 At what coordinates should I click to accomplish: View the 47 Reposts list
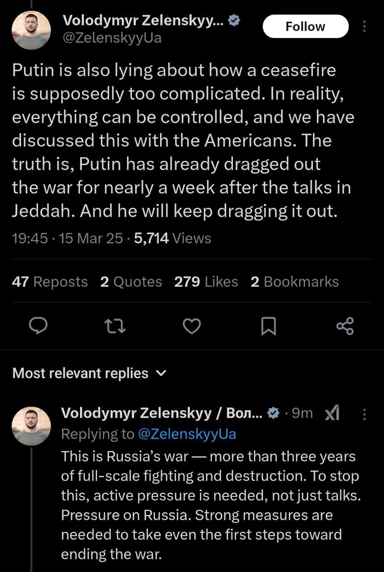[x=50, y=282]
